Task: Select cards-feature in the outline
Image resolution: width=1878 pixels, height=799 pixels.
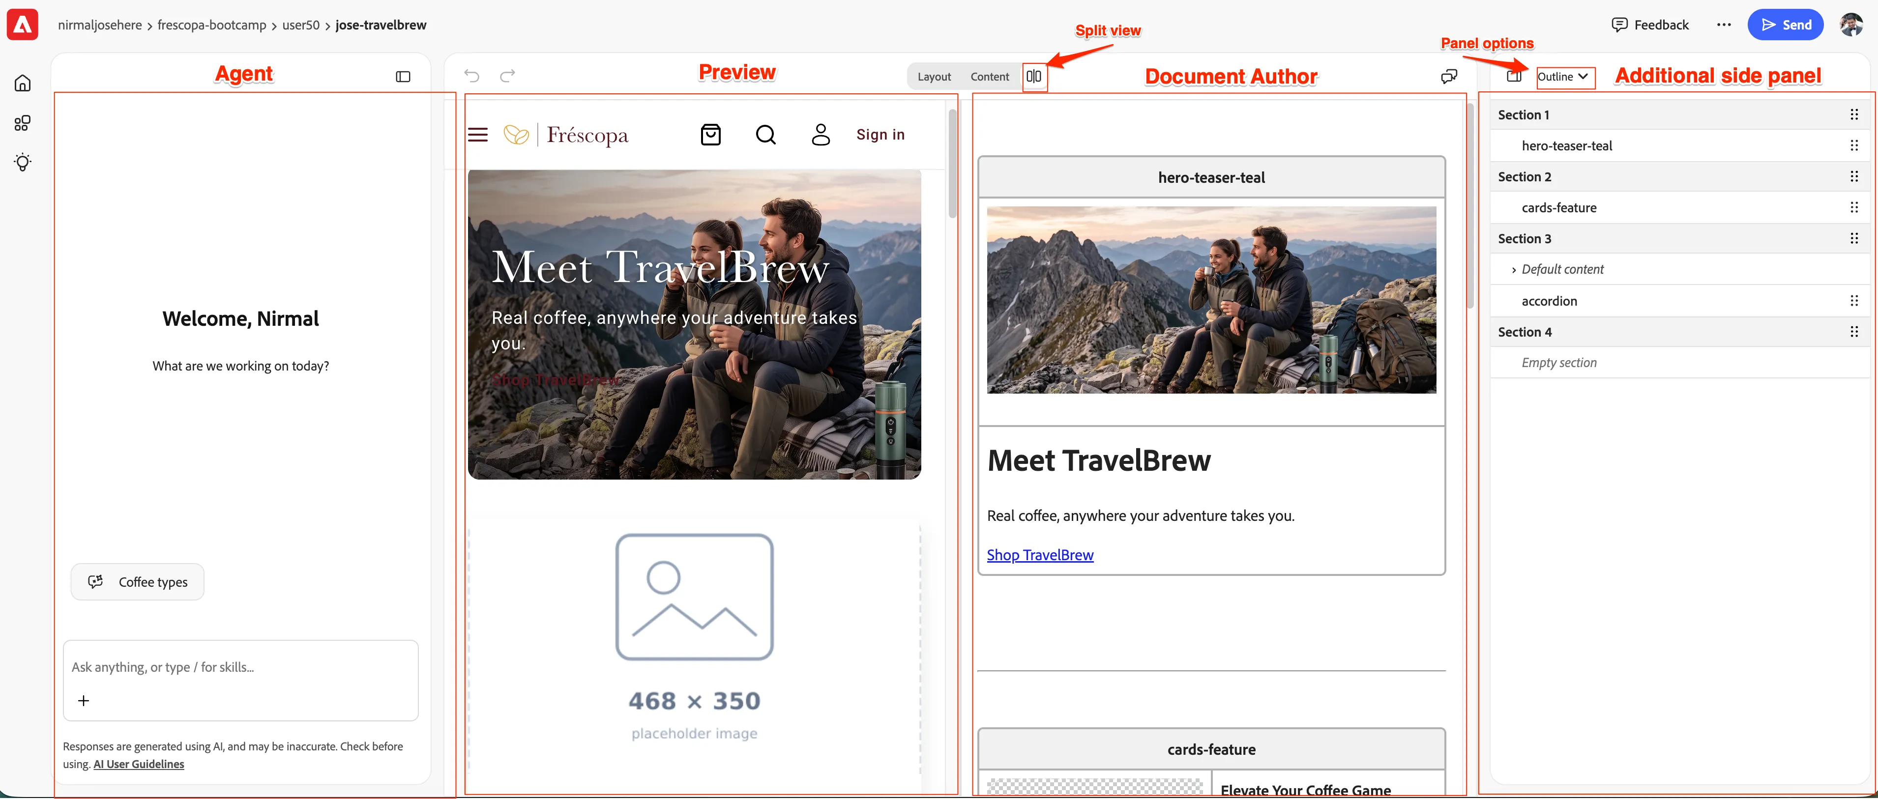Action: coord(1558,208)
